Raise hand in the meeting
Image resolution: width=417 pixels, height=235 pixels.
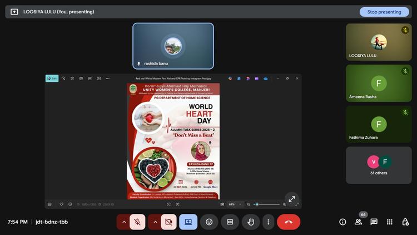point(250,222)
